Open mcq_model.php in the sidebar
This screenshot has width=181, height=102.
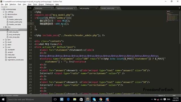pos(14,35)
